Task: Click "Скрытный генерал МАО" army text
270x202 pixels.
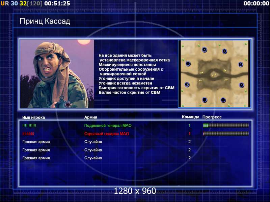Action: [x=107, y=134]
